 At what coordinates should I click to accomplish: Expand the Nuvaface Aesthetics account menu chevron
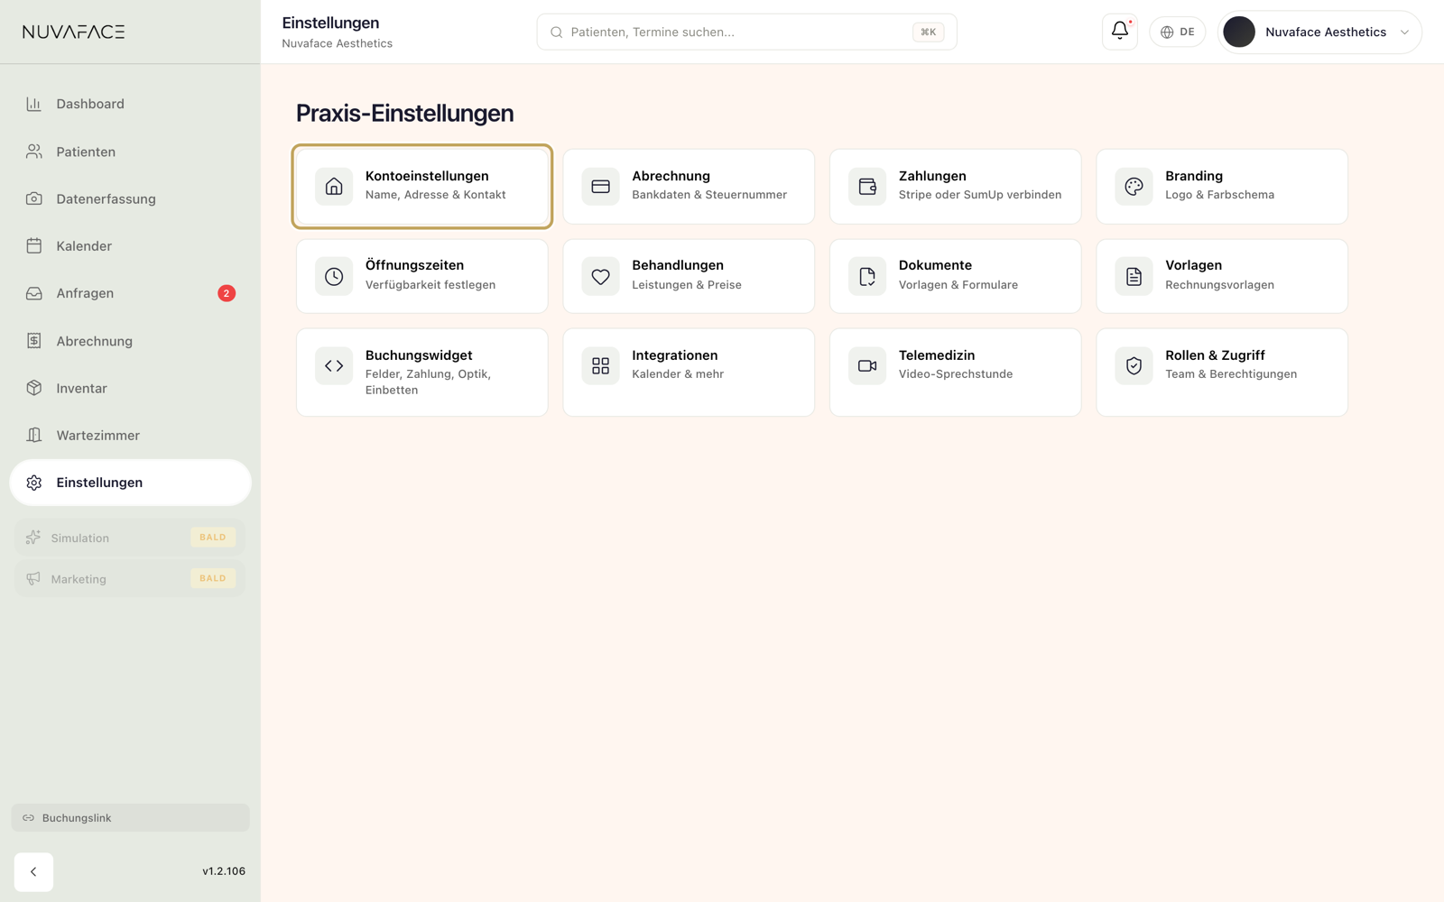1404,32
